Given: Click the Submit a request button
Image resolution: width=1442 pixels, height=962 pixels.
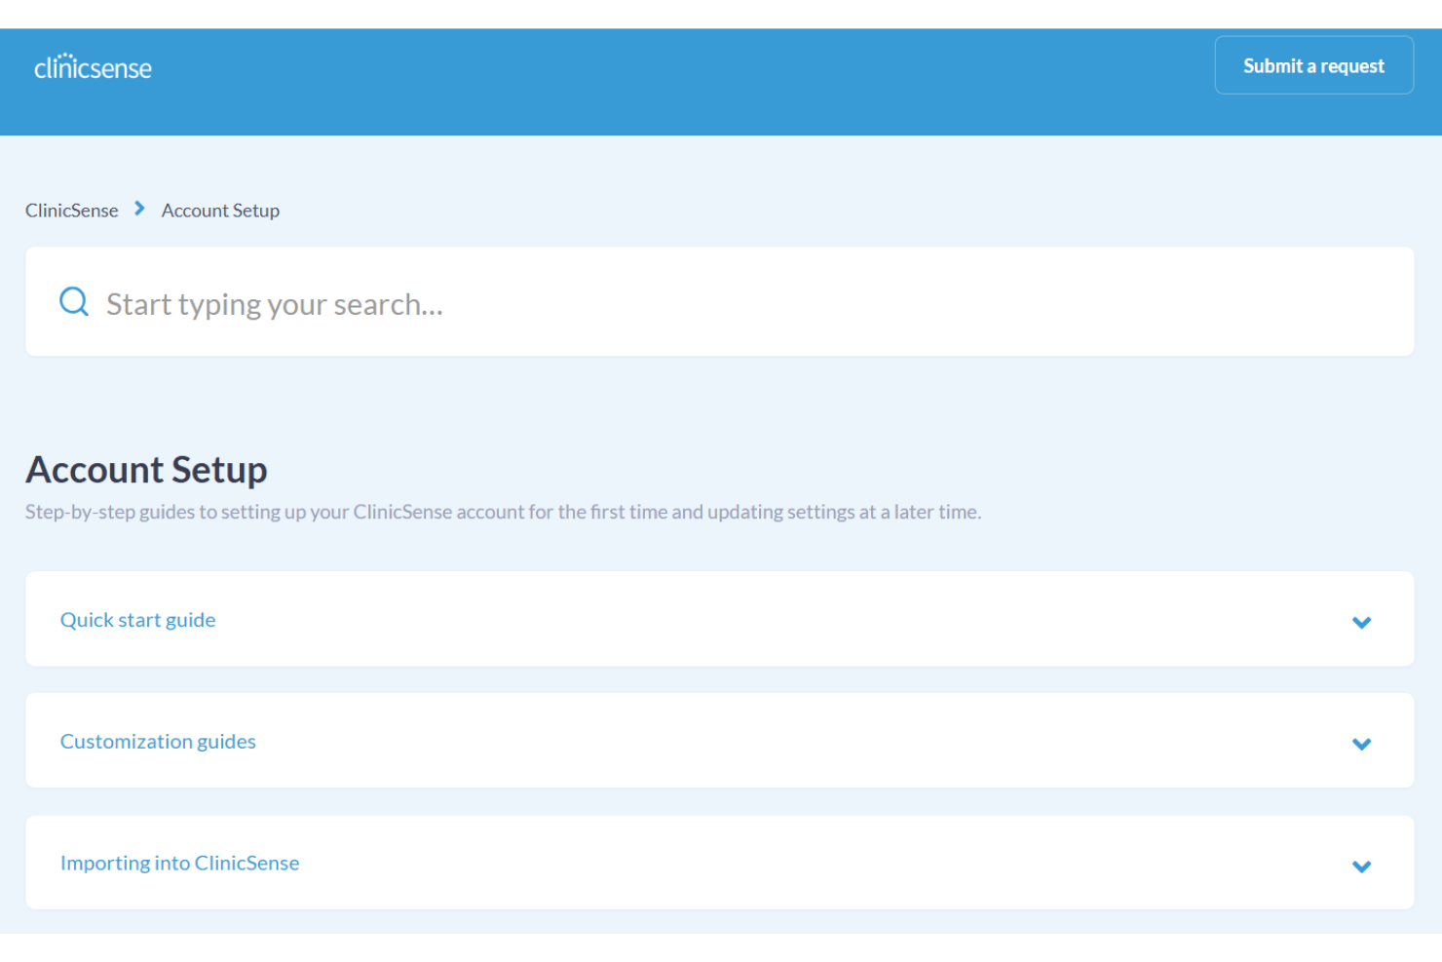Looking at the screenshot, I should [1313, 65].
